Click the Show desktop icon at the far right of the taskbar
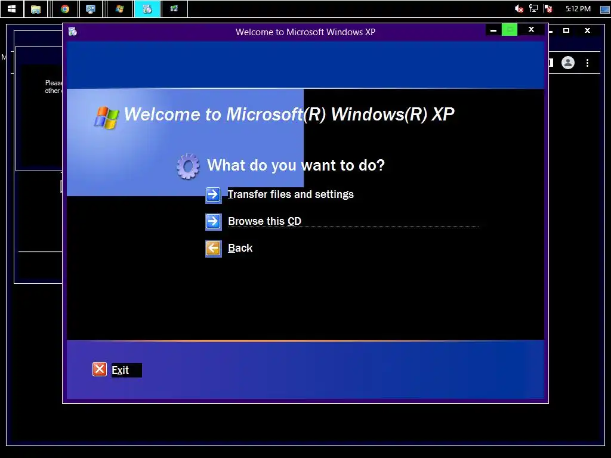Image resolution: width=611 pixels, height=458 pixels. click(605, 9)
